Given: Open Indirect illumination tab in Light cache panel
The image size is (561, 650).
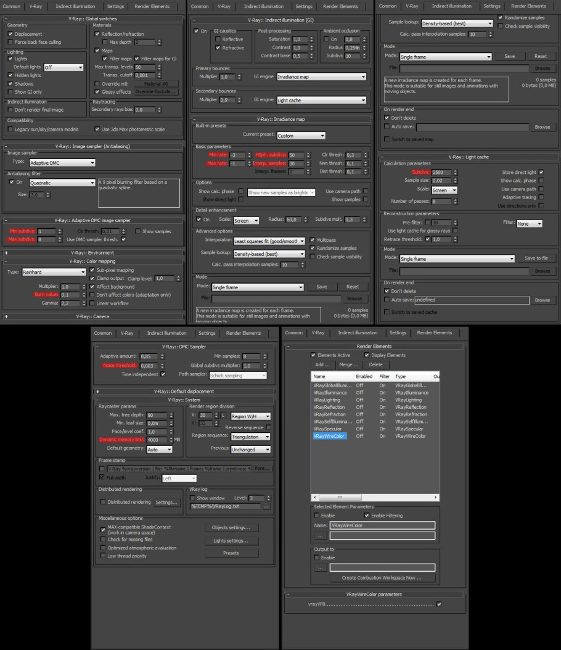Looking at the screenshot, I should tap(452, 6).
